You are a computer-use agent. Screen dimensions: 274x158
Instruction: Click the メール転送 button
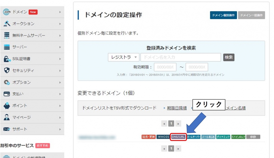[208, 137]
